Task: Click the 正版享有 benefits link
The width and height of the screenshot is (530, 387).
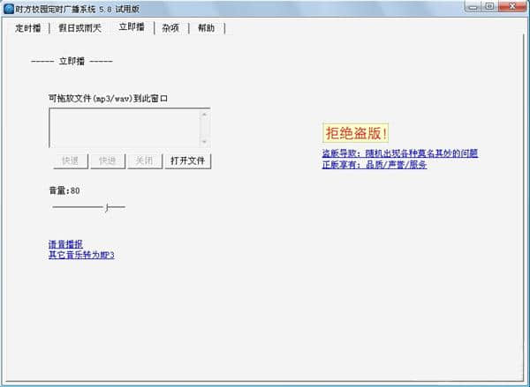Action: (375, 165)
